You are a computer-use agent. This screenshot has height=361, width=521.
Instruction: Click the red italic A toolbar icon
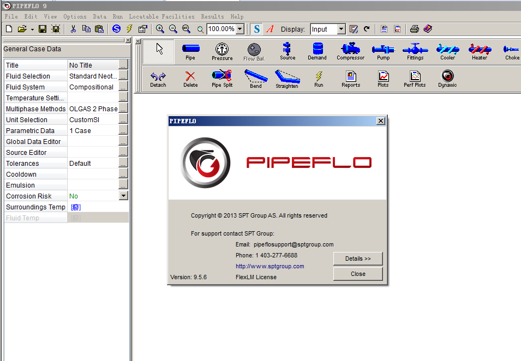[270, 29]
